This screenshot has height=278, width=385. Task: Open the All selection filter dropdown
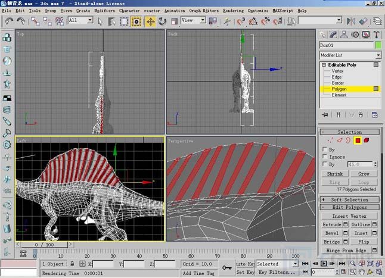[x=80, y=21]
